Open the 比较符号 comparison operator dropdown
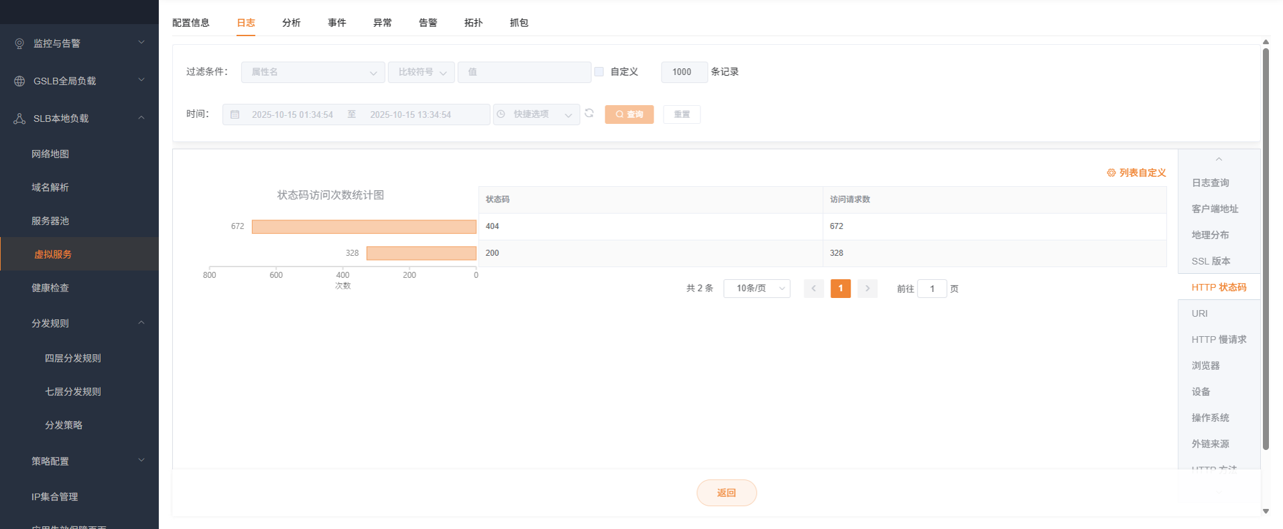 pos(421,72)
